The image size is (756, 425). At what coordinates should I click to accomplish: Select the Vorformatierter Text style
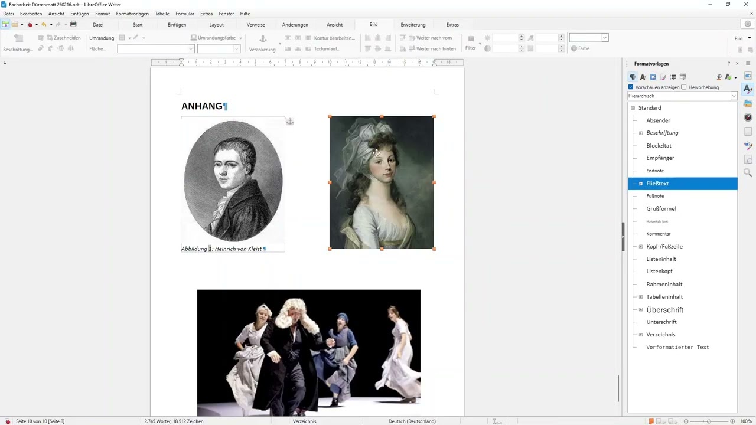click(x=677, y=348)
